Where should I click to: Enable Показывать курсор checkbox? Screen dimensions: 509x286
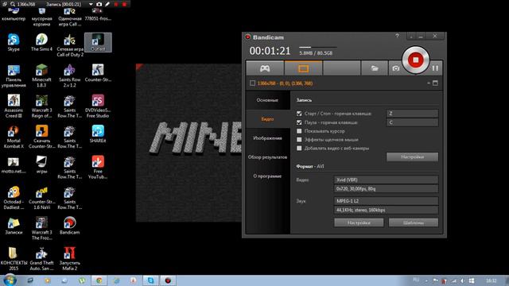(x=299, y=131)
